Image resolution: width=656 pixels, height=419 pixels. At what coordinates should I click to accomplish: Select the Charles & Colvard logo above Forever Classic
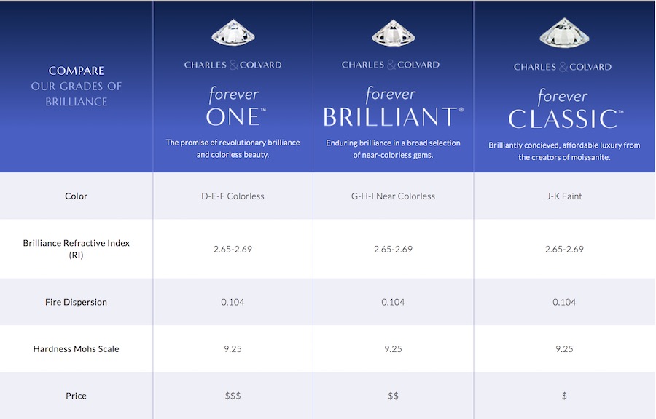tap(564, 66)
